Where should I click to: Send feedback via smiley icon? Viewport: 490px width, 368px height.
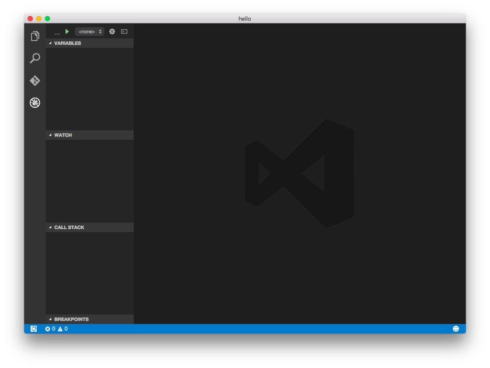[456, 329]
